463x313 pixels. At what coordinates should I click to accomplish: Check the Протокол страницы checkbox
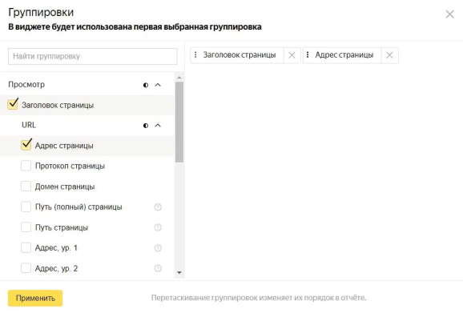[x=26, y=166]
